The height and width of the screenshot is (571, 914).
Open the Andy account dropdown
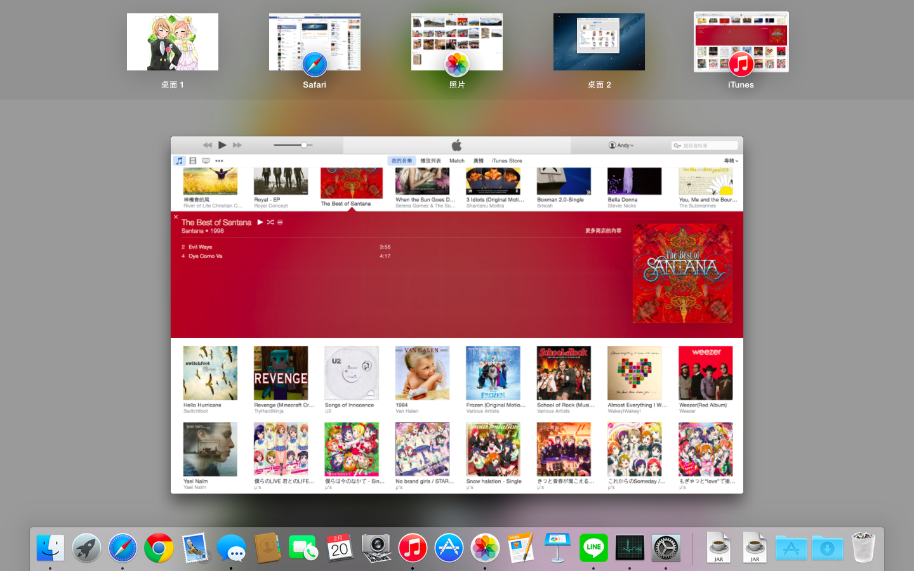point(621,145)
